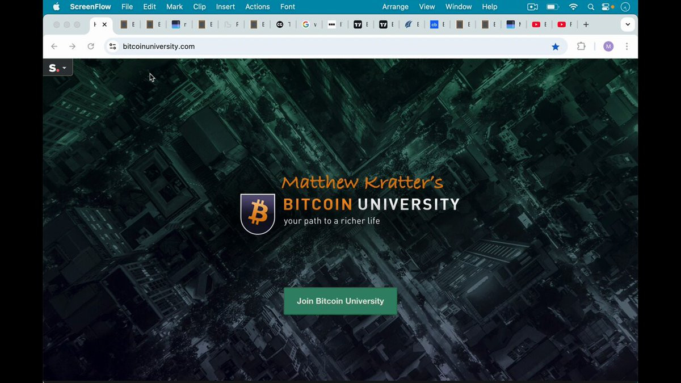Switch to the YouTube tab labeled F
681x383 pixels.
click(x=565, y=24)
